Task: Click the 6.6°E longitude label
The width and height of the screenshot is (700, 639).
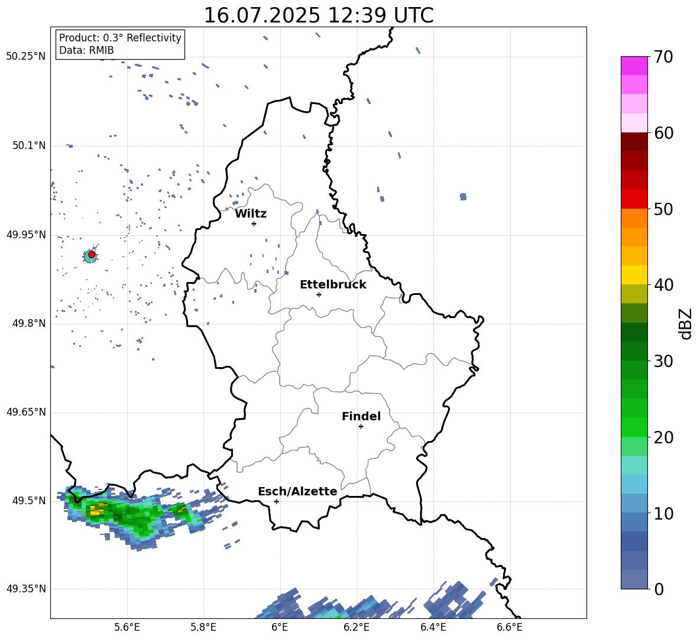Action: pos(510,628)
